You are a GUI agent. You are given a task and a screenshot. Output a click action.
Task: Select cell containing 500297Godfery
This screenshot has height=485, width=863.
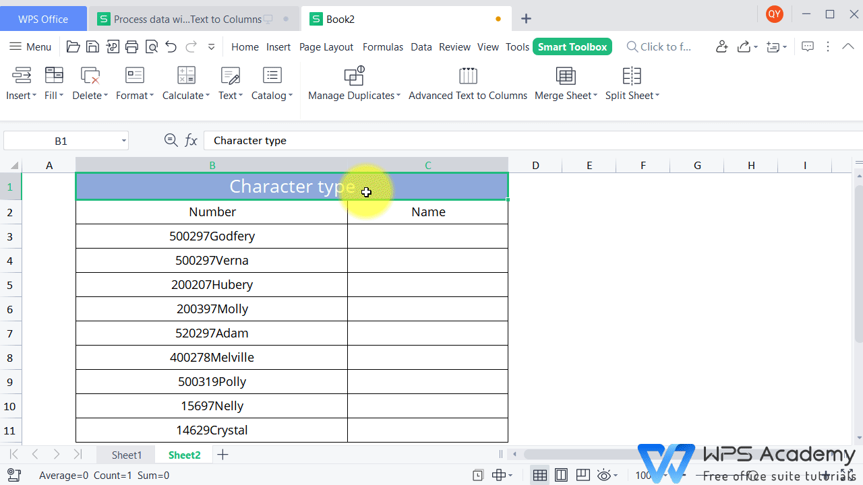click(212, 236)
